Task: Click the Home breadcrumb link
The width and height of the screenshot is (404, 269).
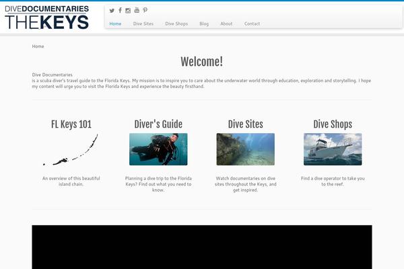Action: pos(38,46)
